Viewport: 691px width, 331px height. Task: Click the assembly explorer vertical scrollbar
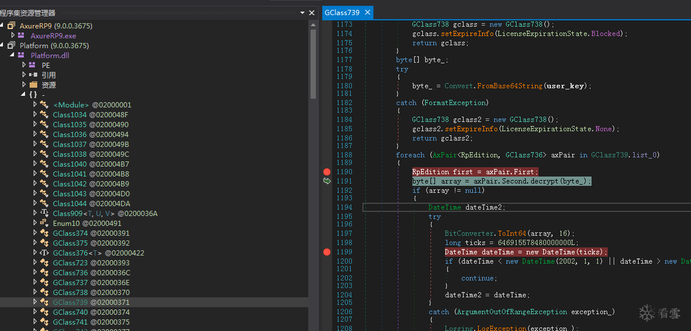[314, 64]
